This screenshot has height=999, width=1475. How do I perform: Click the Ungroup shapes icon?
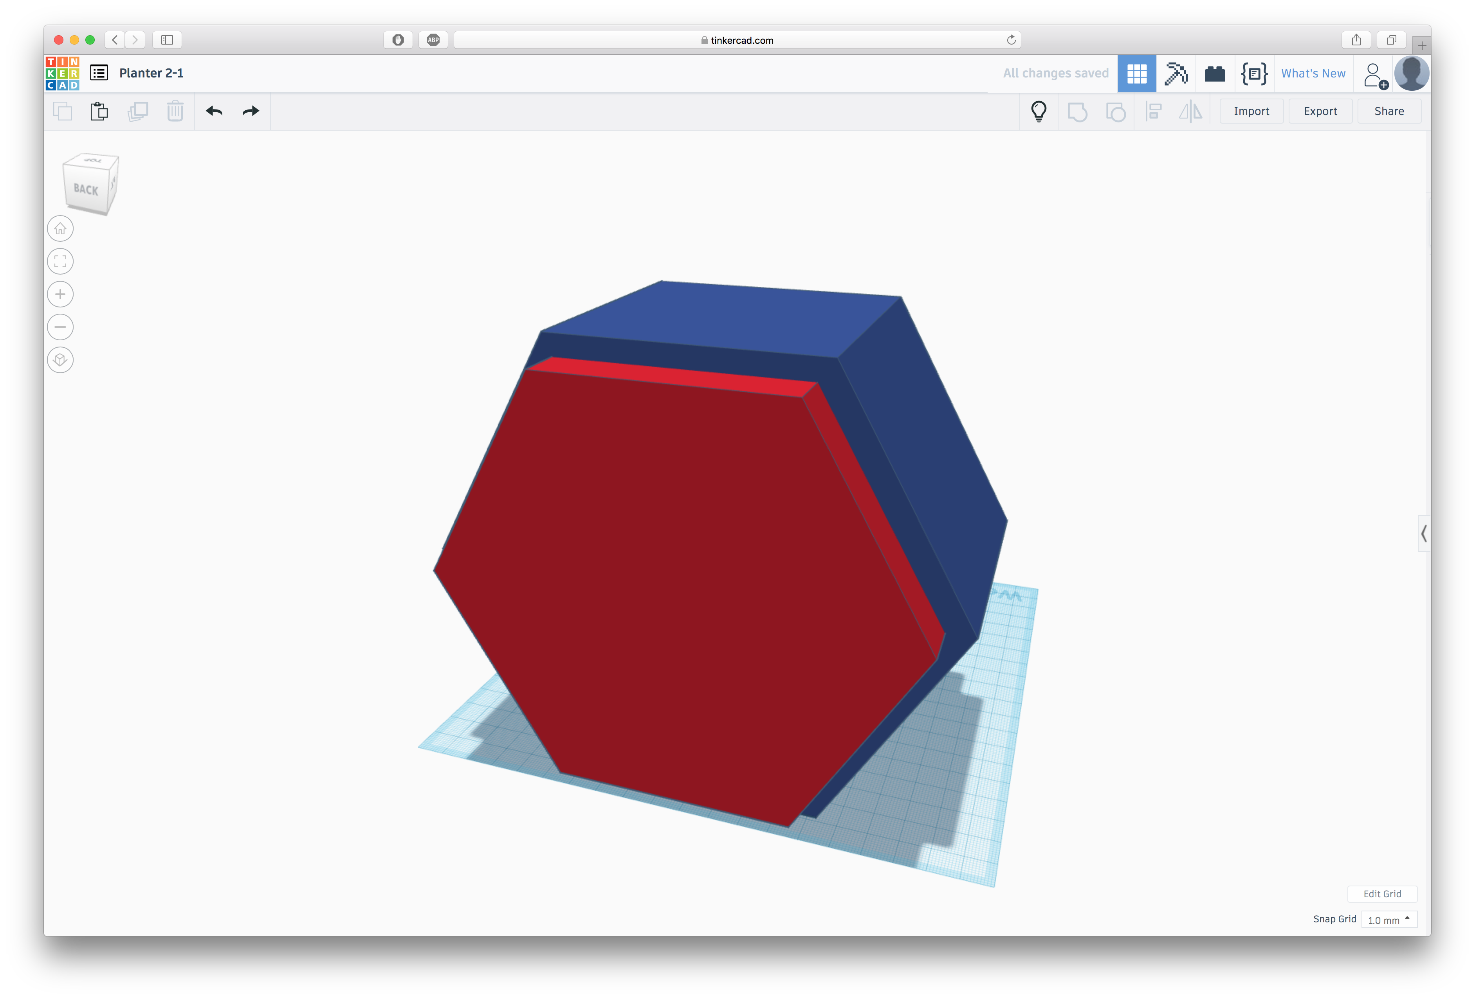[x=1115, y=111]
